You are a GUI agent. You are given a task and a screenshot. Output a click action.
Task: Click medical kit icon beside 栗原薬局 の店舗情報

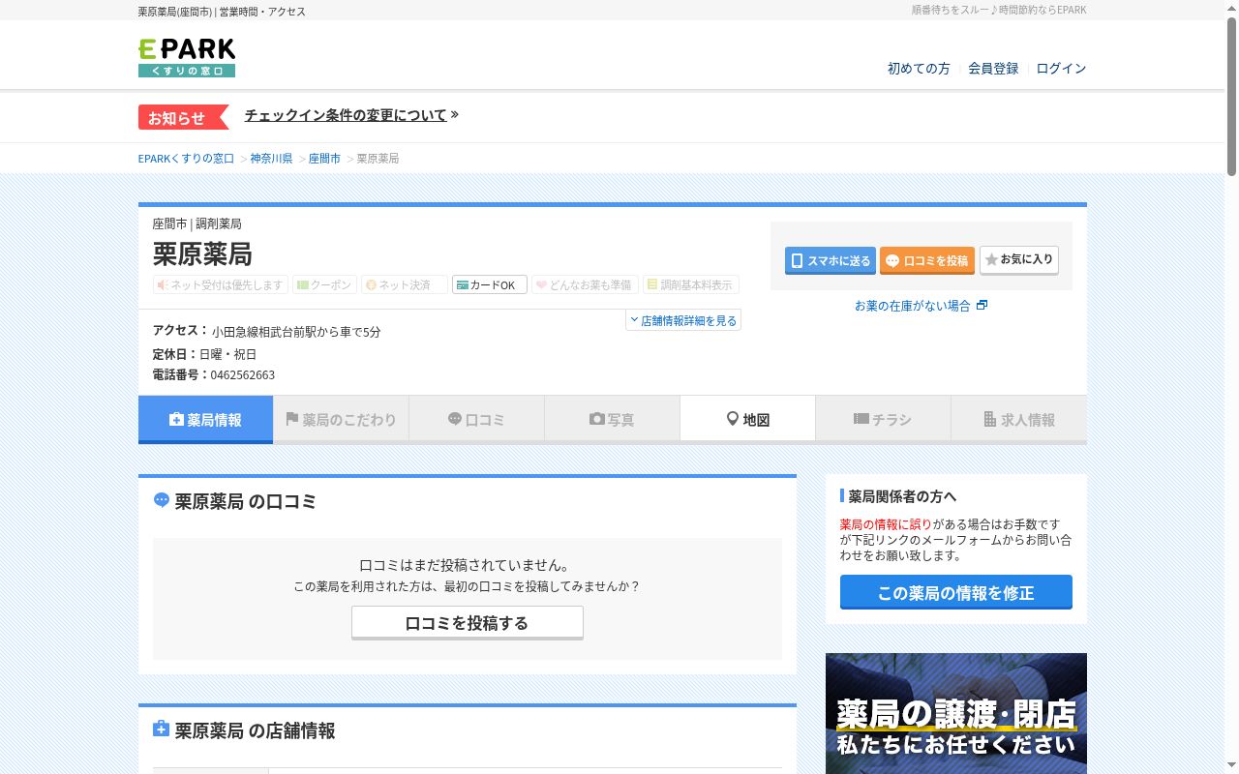(x=162, y=729)
